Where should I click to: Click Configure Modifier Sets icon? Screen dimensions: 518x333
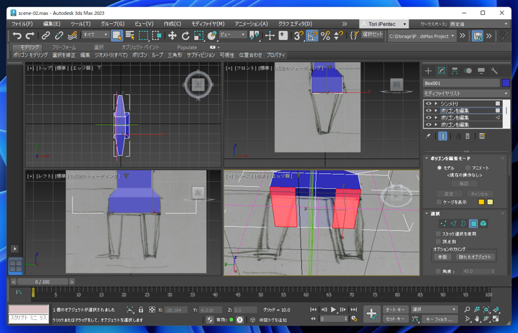click(x=482, y=136)
